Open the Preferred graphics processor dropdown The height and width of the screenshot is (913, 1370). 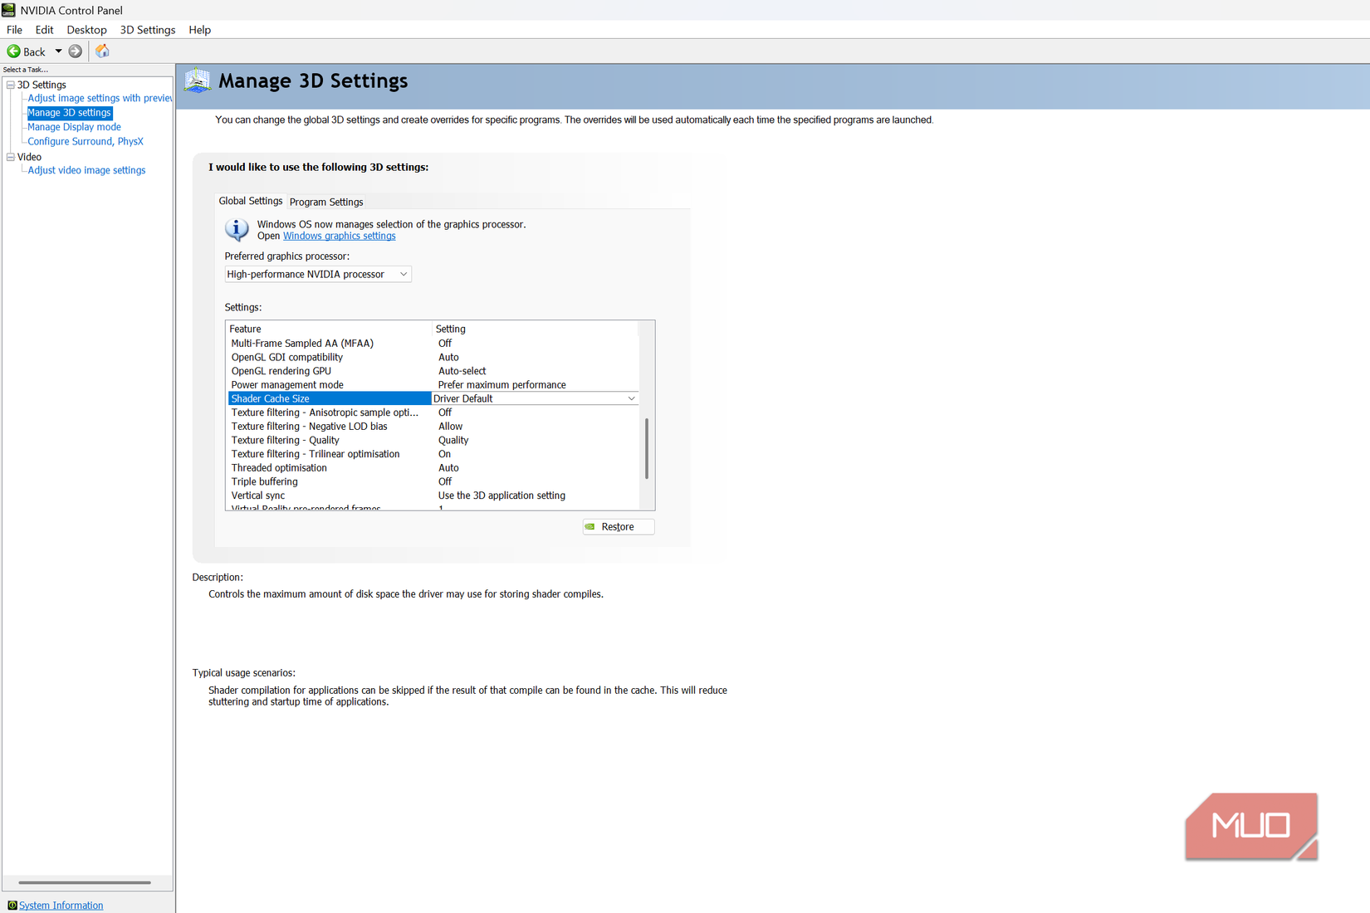318,274
